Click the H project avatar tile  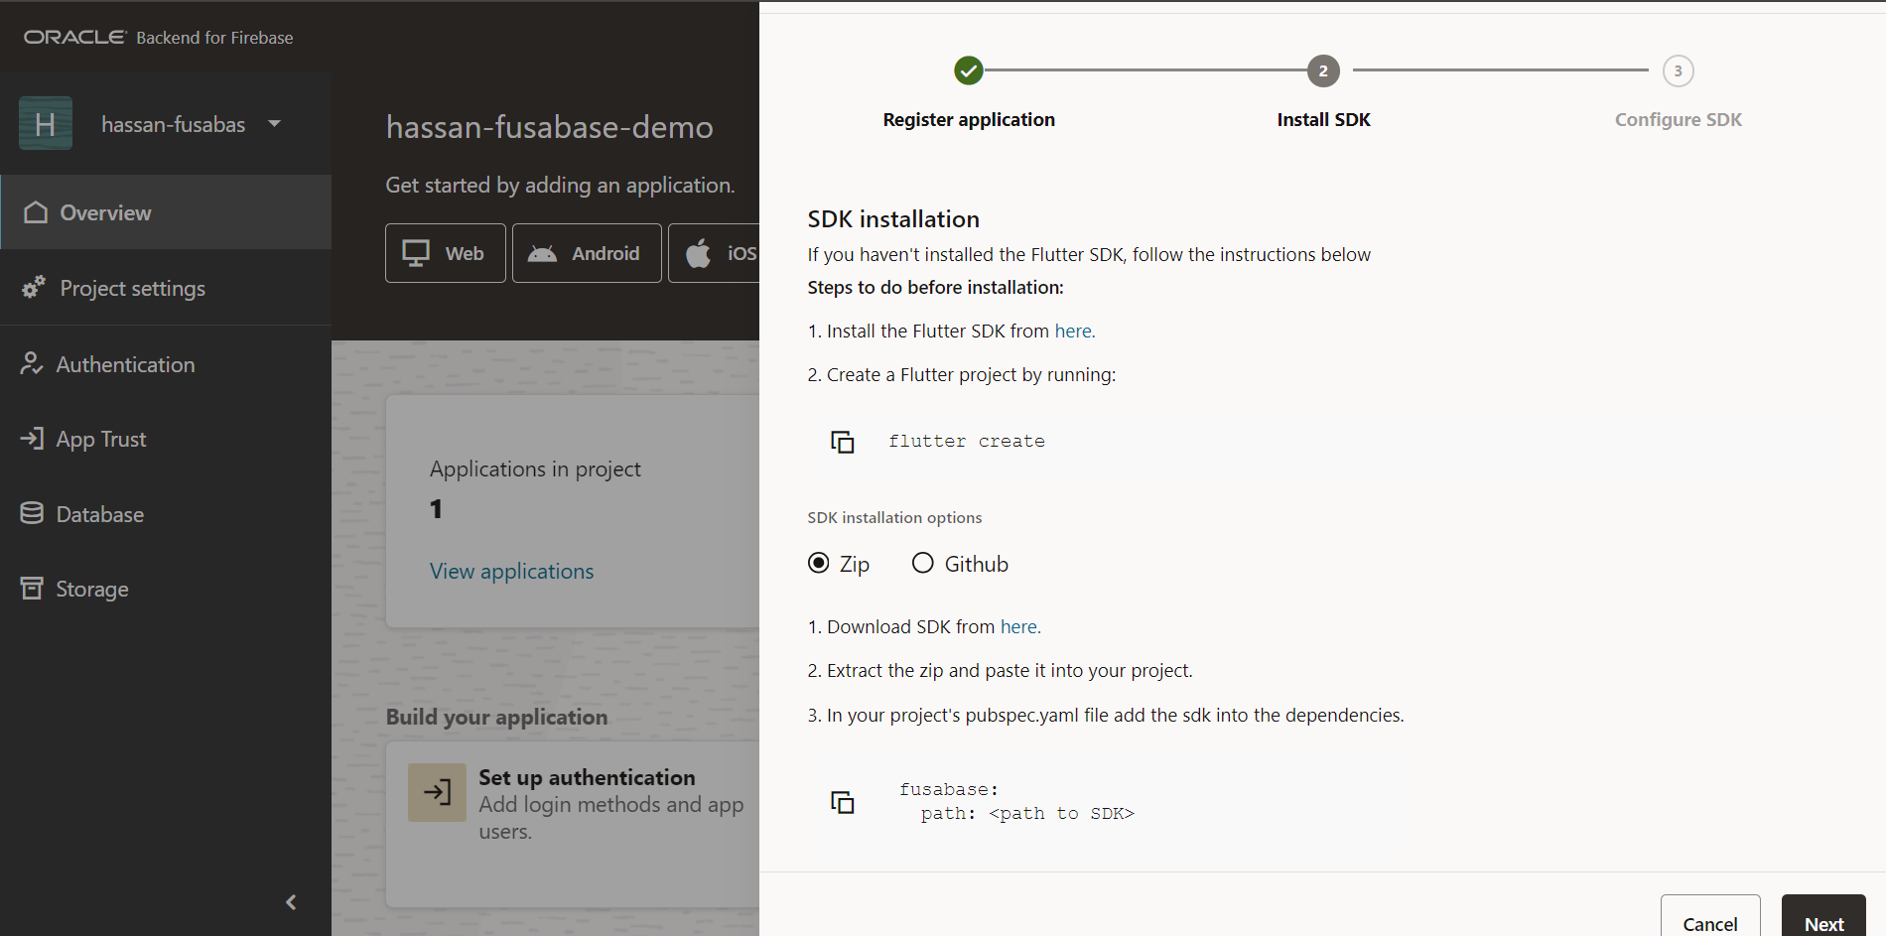[x=46, y=123]
